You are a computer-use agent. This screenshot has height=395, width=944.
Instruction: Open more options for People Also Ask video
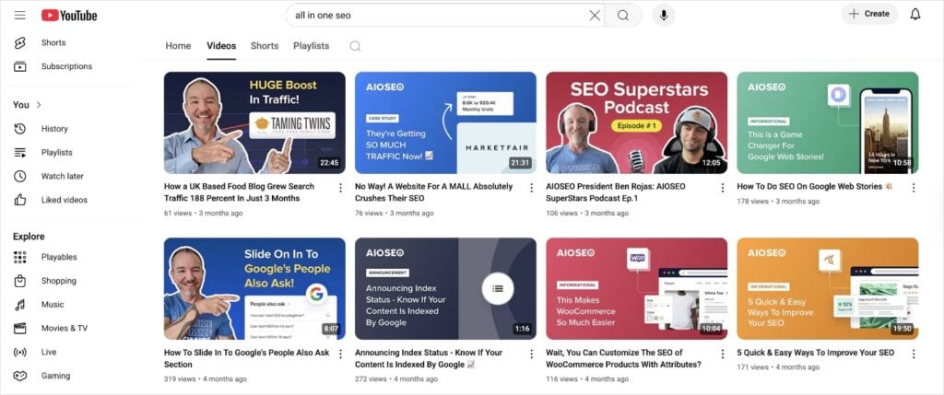[x=340, y=354]
